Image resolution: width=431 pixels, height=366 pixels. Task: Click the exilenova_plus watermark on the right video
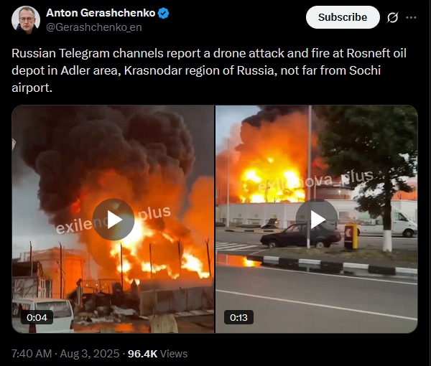coord(316,182)
